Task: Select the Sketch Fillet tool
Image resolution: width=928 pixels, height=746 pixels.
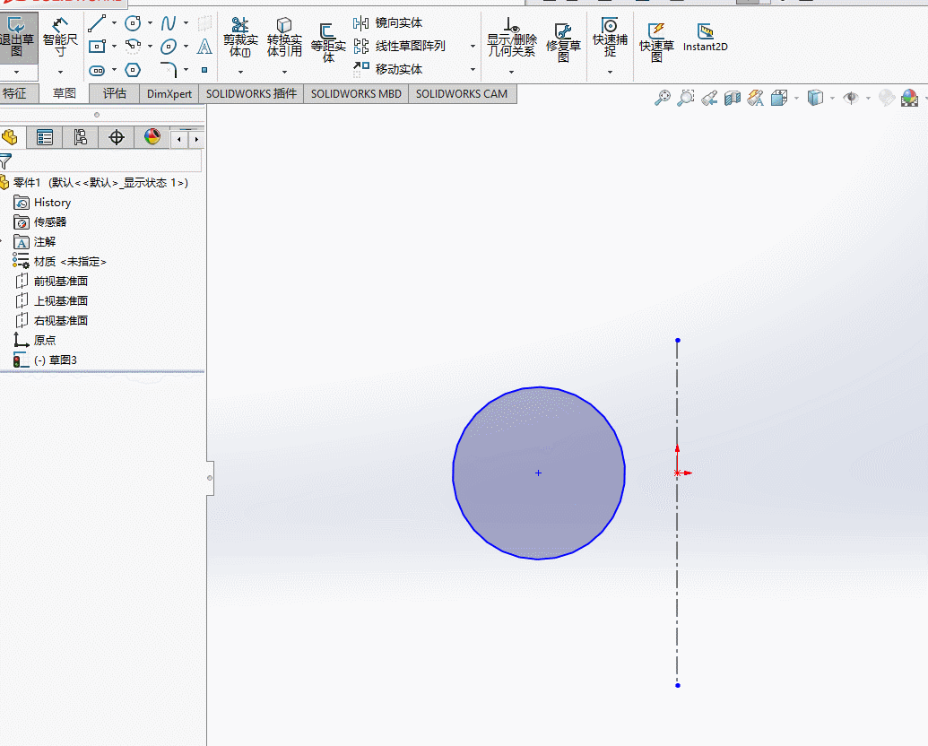Action: [x=169, y=70]
